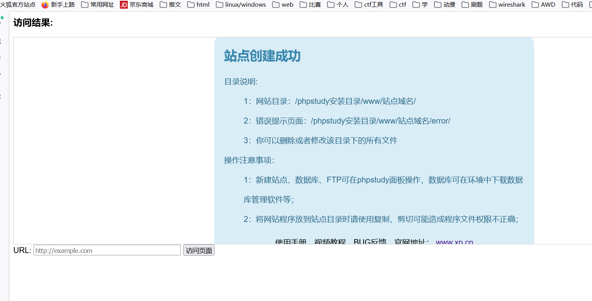The image size is (592, 301).
Task: Open the 推文 folder on bookmarks bar
Action: click(170, 5)
